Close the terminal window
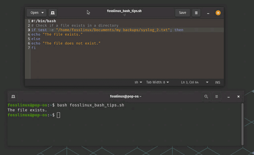 point(238,96)
